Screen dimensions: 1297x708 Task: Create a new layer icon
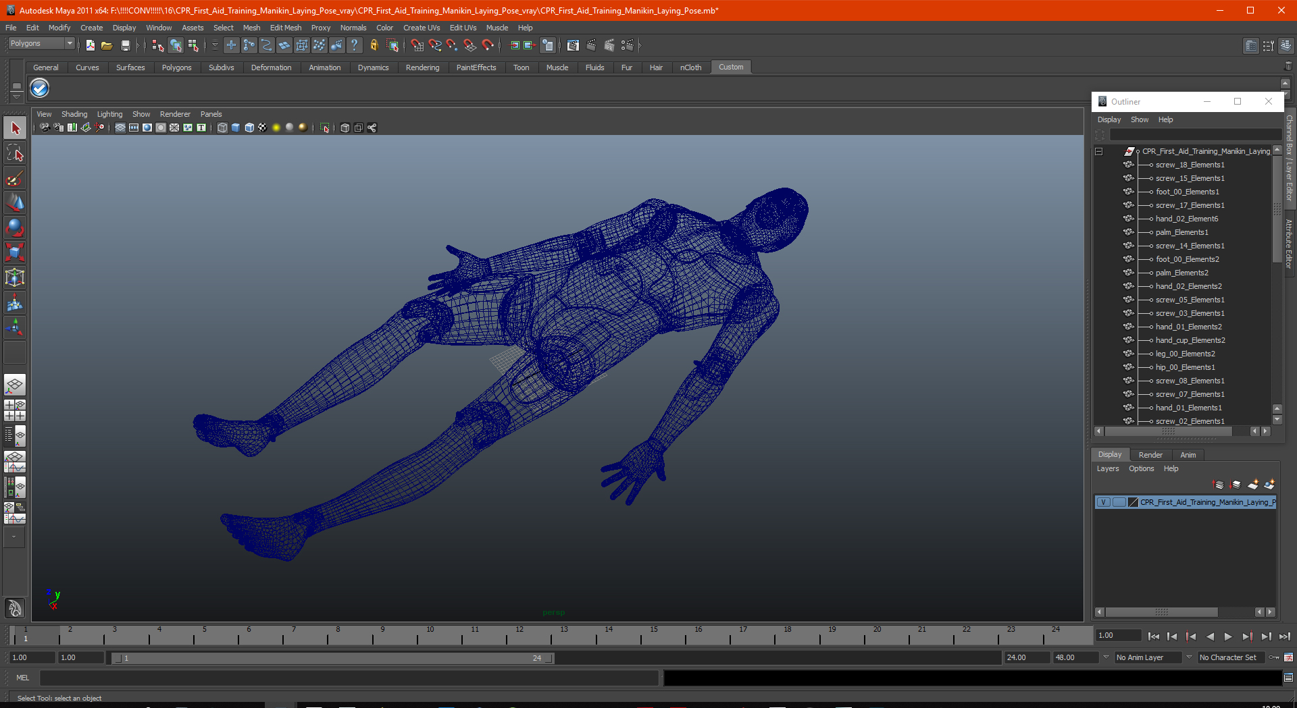point(1253,485)
